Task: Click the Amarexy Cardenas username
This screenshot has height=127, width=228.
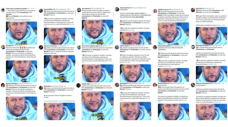Action: click(x=50, y=46)
